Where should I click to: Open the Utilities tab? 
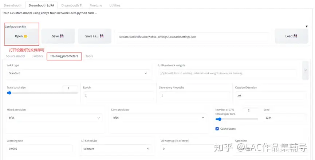coord(115,5)
